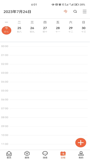This screenshot has height=160, width=90.
Task: Tap the battery status icon
Action: 76,4
